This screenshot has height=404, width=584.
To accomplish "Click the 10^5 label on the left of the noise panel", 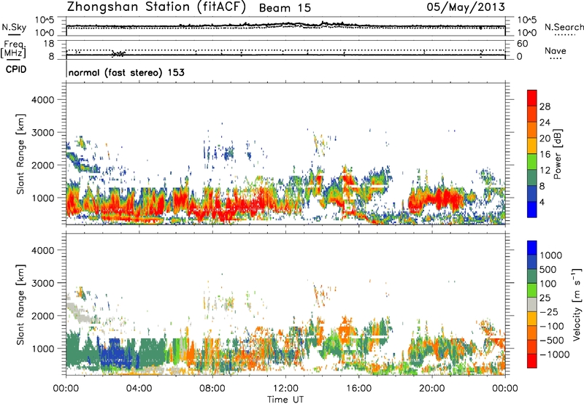I will pyautogui.click(x=45, y=20).
